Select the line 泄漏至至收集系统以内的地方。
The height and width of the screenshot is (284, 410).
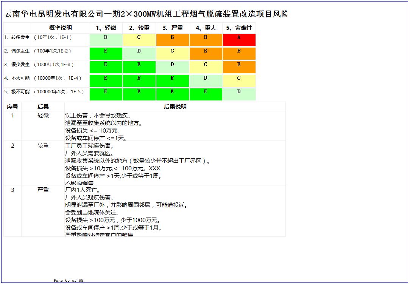[104, 123]
